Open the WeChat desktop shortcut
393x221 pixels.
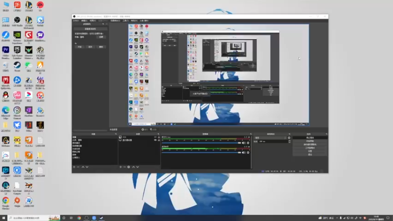(28, 67)
